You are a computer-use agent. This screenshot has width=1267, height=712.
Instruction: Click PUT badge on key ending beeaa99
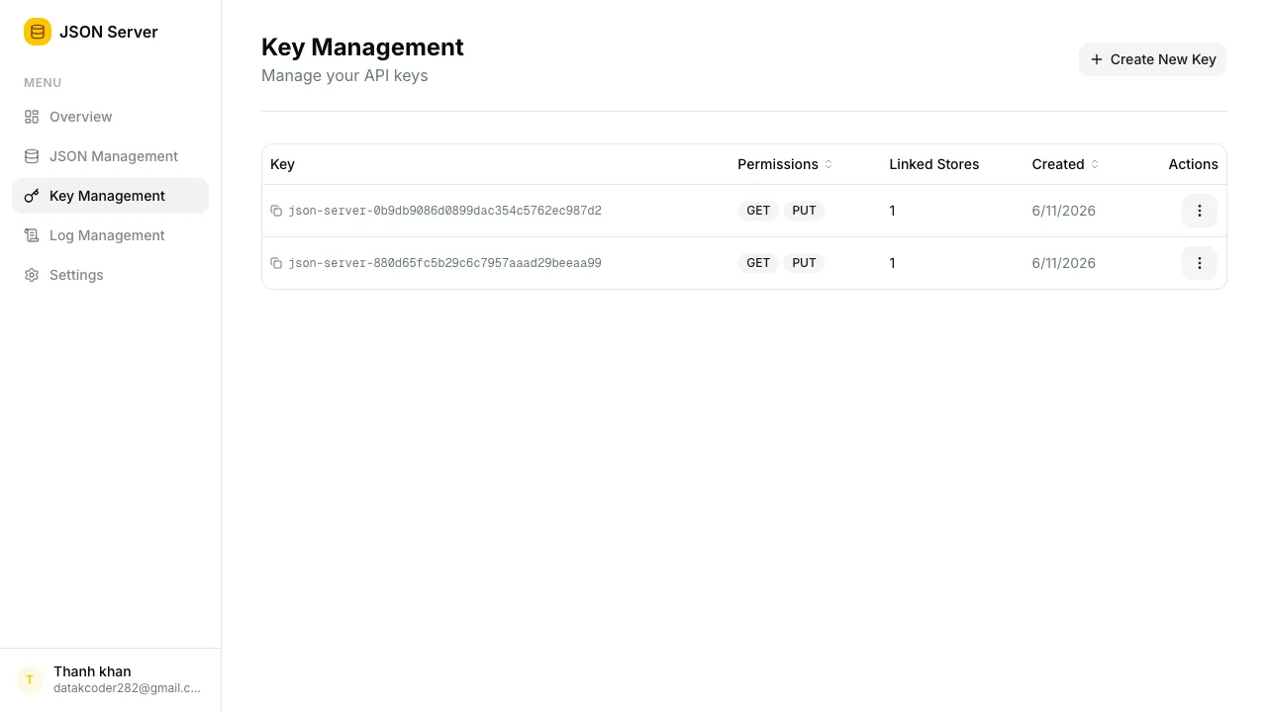(x=804, y=263)
